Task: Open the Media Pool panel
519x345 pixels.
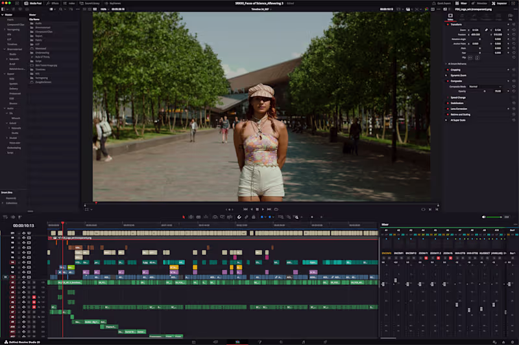Action: tap(33, 3)
